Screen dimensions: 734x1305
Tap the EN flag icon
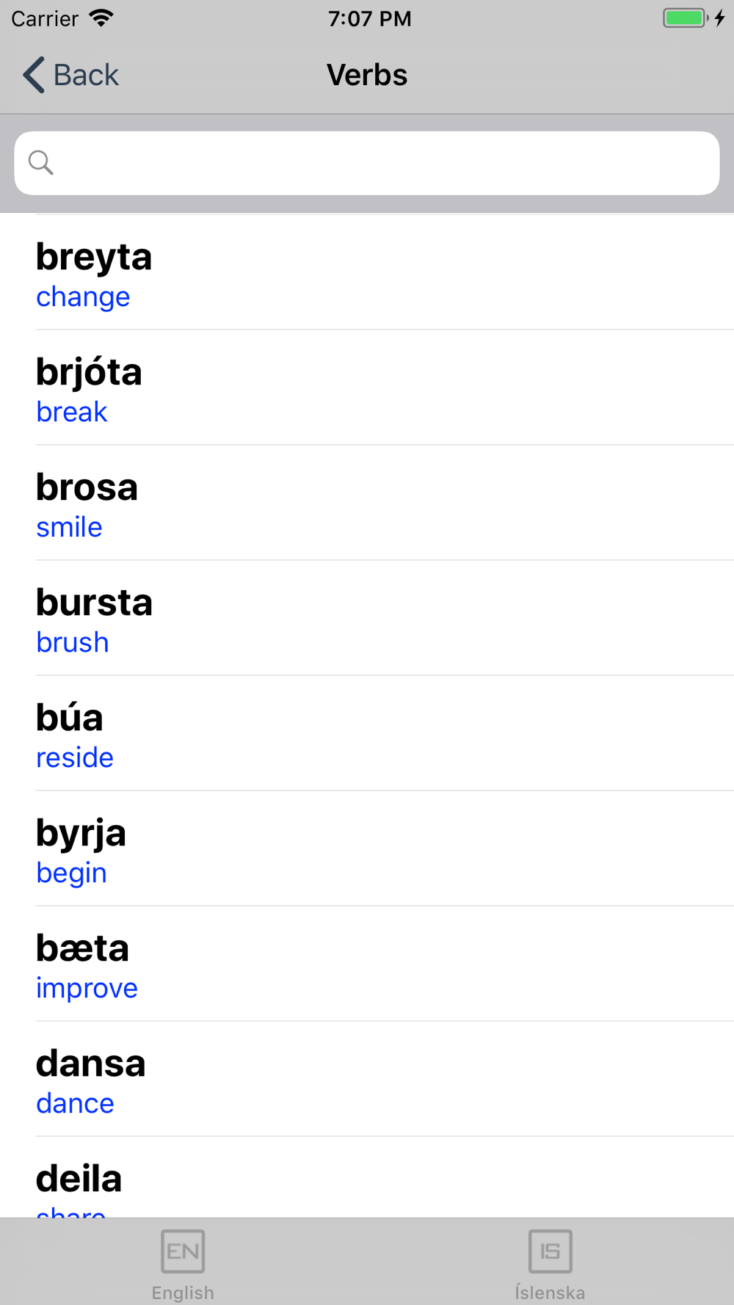tap(183, 1251)
